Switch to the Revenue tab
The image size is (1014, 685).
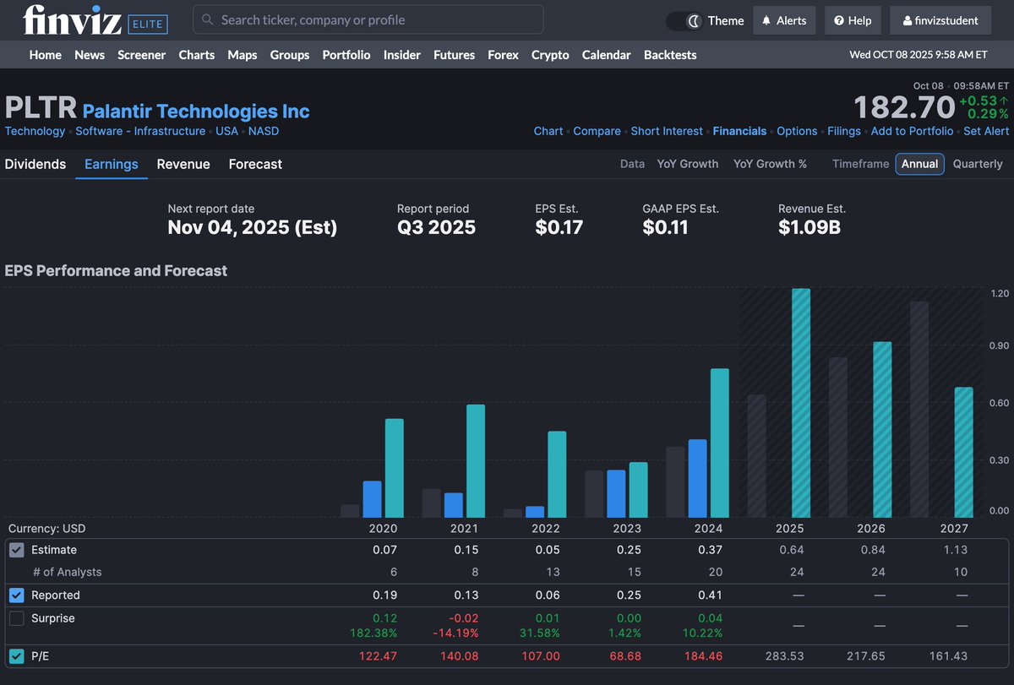pos(183,164)
